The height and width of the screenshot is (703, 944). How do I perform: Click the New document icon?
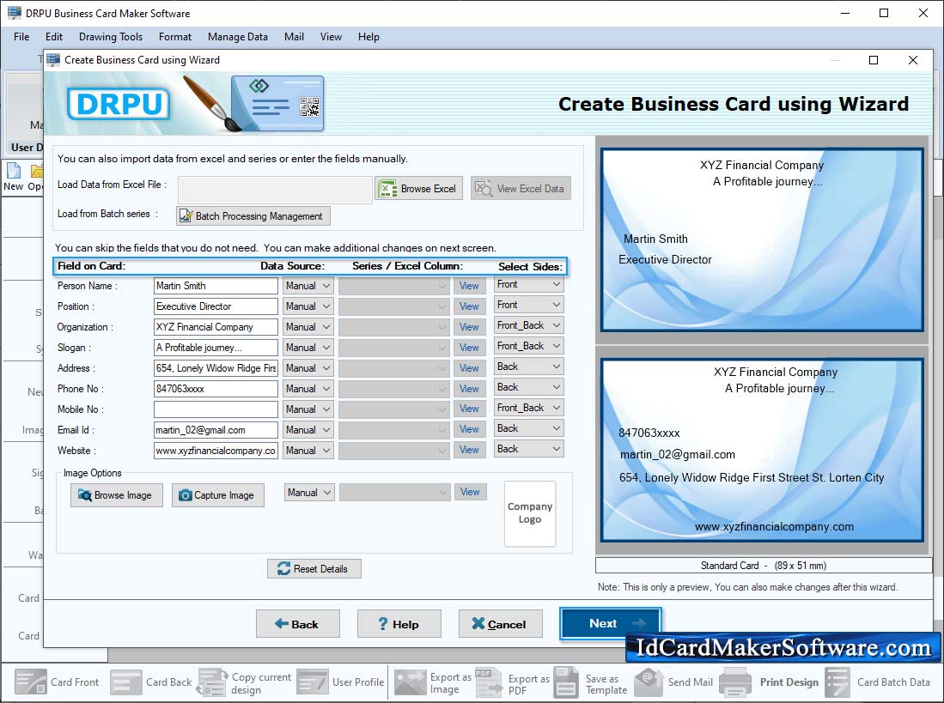[x=13, y=171]
